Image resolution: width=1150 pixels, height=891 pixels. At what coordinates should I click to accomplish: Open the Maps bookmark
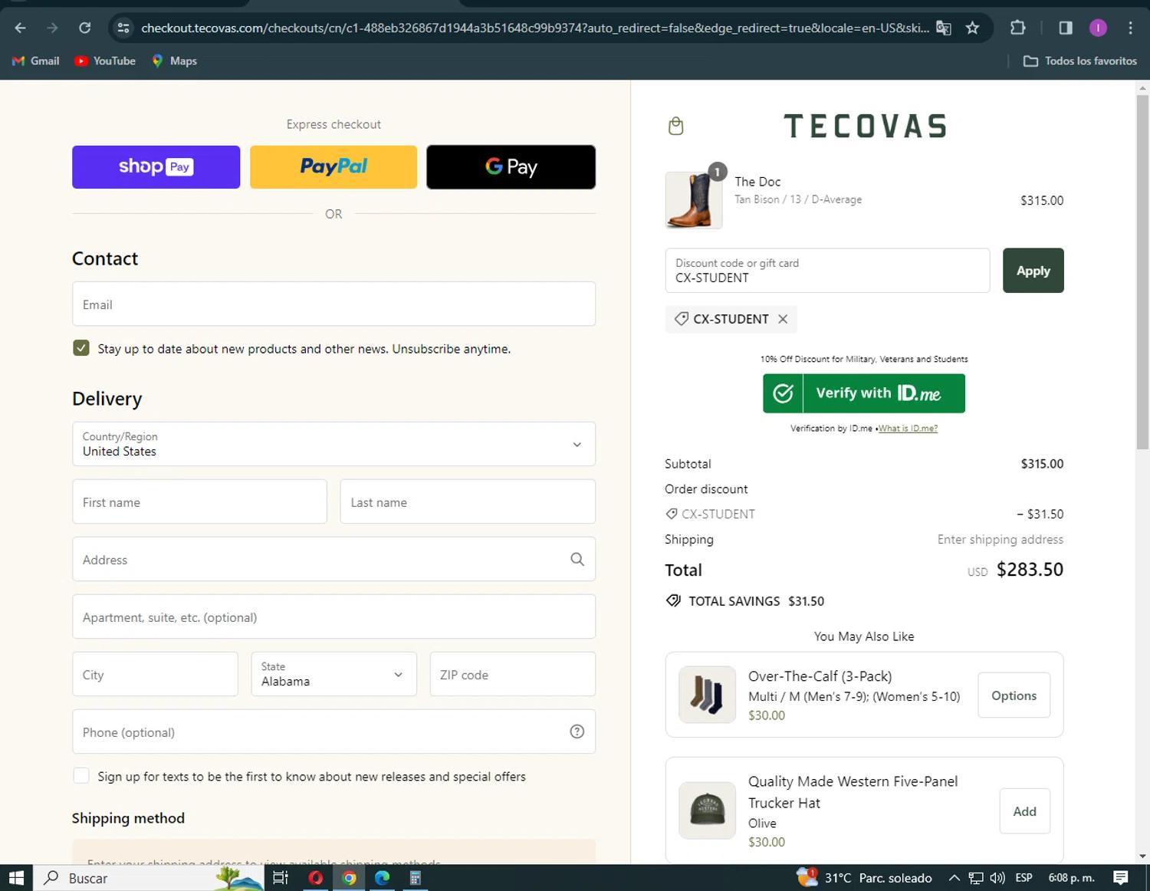(175, 61)
